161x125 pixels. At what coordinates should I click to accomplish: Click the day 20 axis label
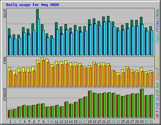point(99,122)
